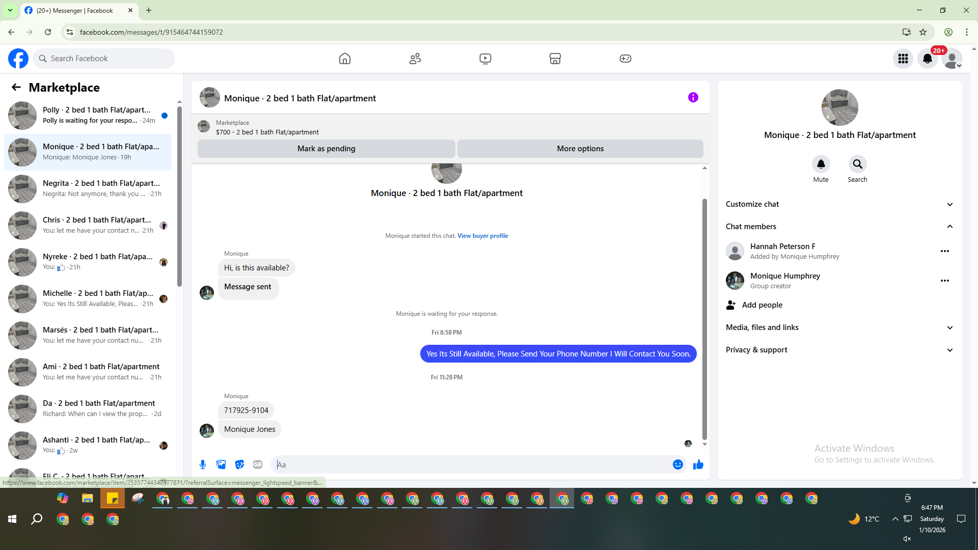Open the attach photo icon
This screenshot has width=978, height=550.
(221, 464)
